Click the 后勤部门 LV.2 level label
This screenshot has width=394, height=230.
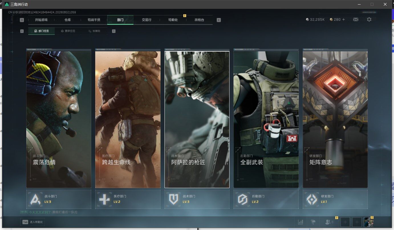tap(255, 202)
